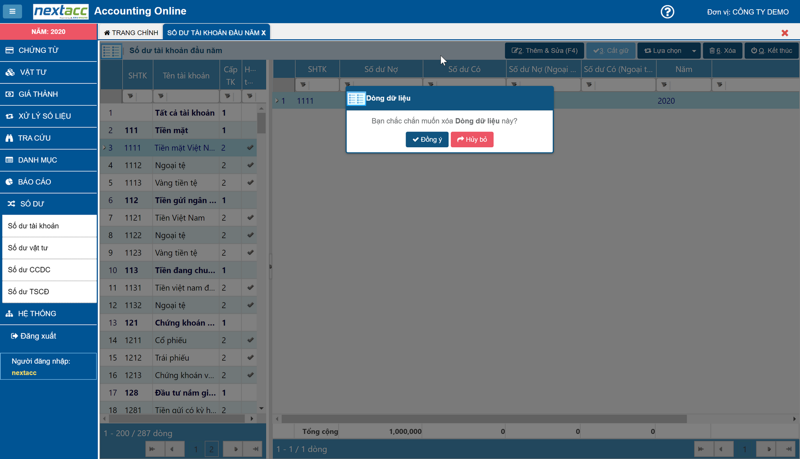This screenshot has height=459, width=800.
Task: Confirm deletion with Đồng ý button
Action: (427, 139)
